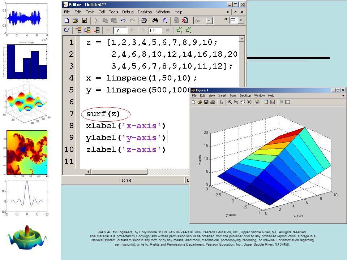Image resolution: width=347 pixels, height=260 pixels.
Task: Select the Zoom In tool in Figure 1
Action: pyautogui.click(x=230, y=102)
